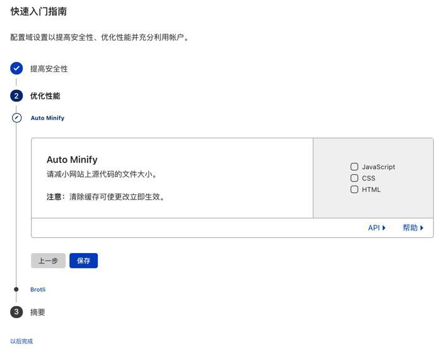439x351 pixels.
Task: Tick the HTML minify checkbox
Action: 354,189
